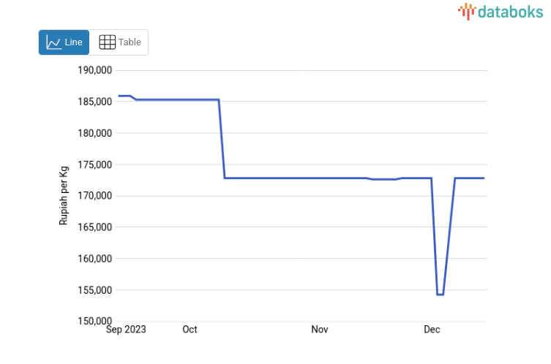Click the 180,000 y-axis value

tap(94, 133)
